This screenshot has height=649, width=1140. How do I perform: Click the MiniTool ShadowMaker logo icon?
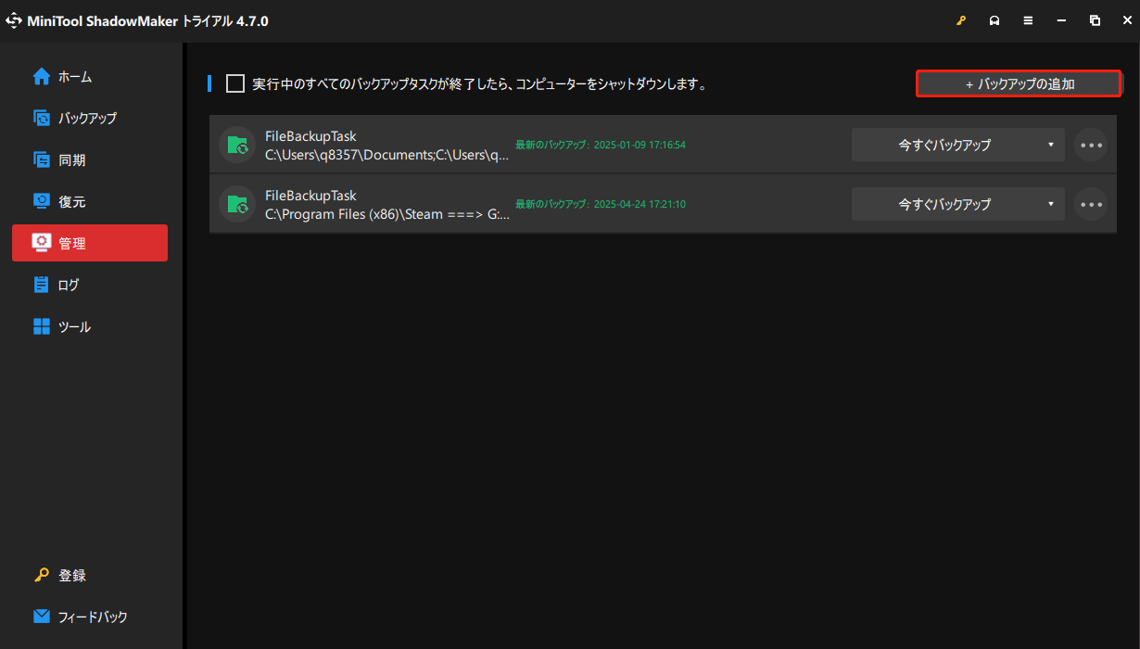pos(14,20)
